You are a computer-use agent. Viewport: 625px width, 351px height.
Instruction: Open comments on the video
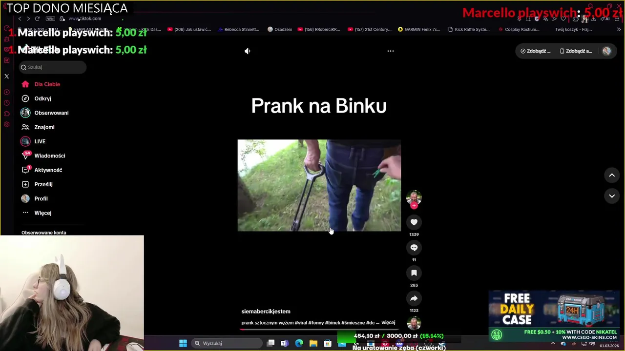coord(414,248)
